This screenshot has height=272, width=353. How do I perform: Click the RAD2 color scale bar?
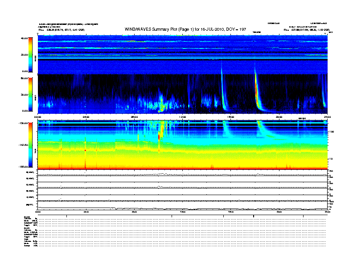click(30, 55)
